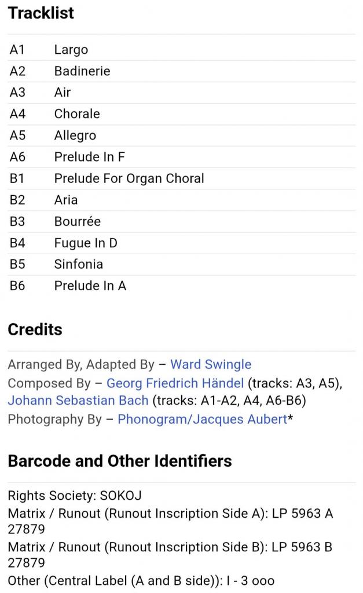The width and height of the screenshot is (363, 593).
Task: Select track B3 Bourrée
Action: [78, 221]
